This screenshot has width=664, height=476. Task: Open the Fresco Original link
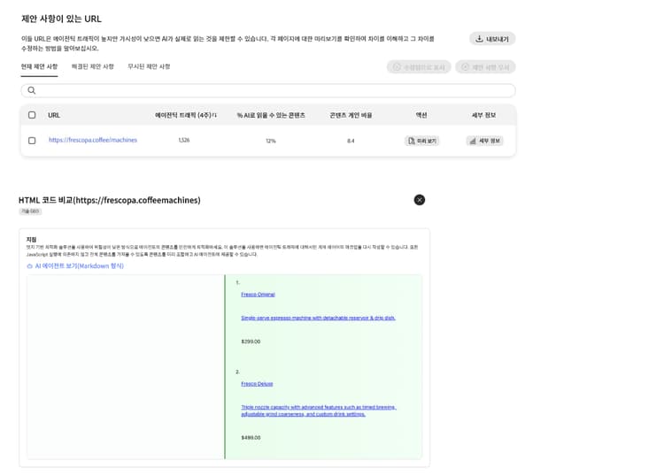(x=258, y=295)
